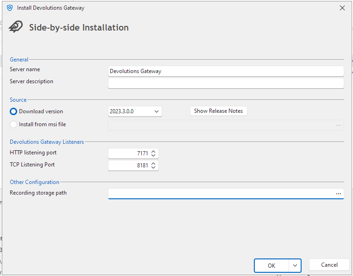Click the Source section heading
Viewport: 353px width, 276px height.
click(x=18, y=100)
